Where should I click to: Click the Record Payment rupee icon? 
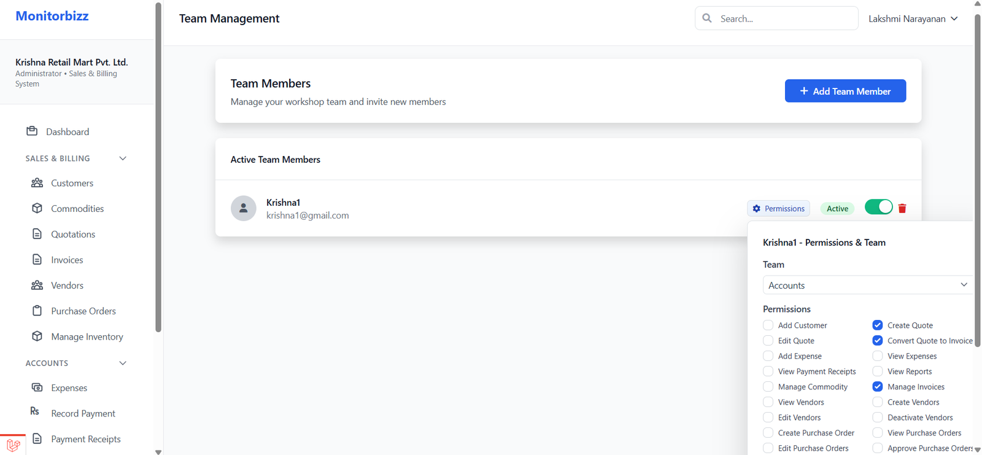pyautogui.click(x=35, y=411)
